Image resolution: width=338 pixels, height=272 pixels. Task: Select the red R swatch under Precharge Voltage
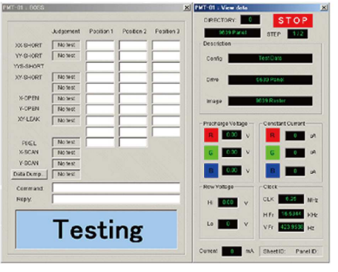pyautogui.click(x=211, y=135)
